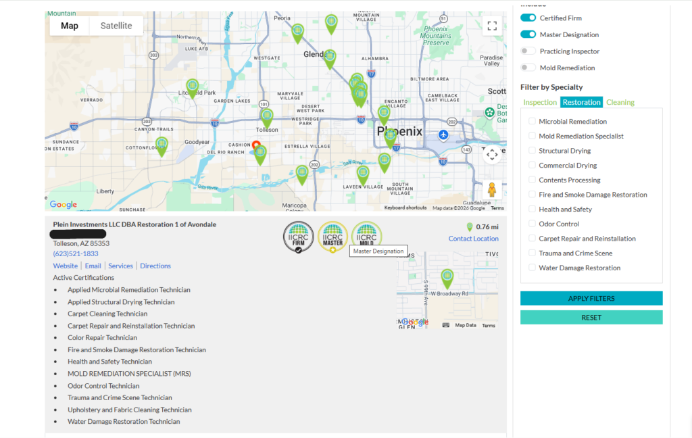Check the Health and Safety checkbox
Image resolution: width=692 pixels, height=438 pixels.
(x=532, y=209)
